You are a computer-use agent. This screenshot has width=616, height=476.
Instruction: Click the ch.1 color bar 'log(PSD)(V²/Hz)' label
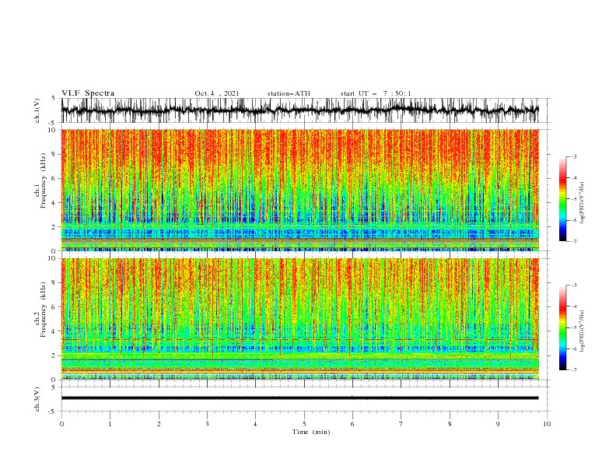583,203
